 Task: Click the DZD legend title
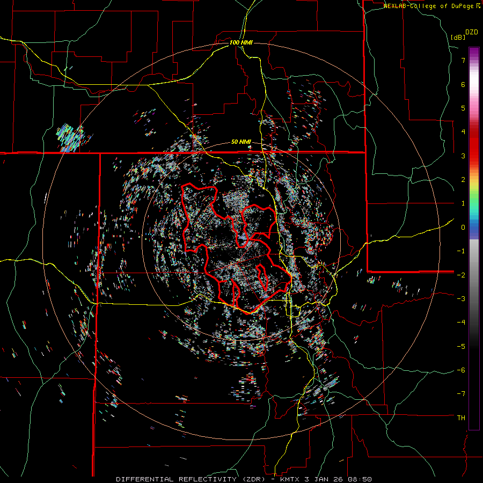[472, 32]
